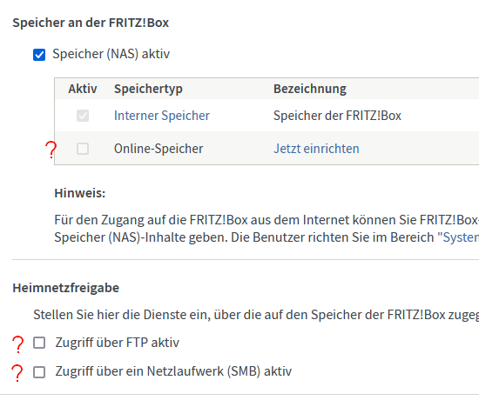Select the Online-Speicher text in the table
This screenshot has width=479, height=407.
pyautogui.click(x=159, y=149)
